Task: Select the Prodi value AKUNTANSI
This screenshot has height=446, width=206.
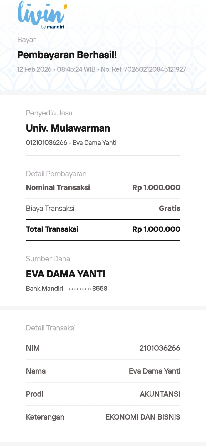Action: (160, 394)
